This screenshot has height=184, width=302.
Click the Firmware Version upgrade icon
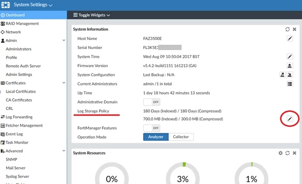pyautogui.click(x=289, y=66)
